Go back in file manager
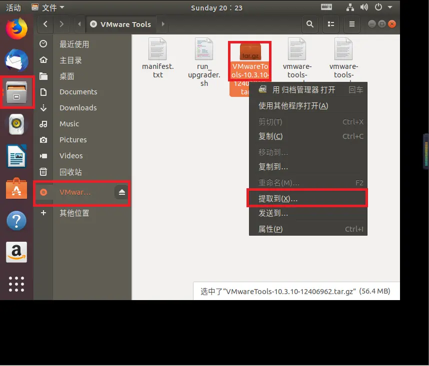Screen dimensions: 429x366 point(45,24)
